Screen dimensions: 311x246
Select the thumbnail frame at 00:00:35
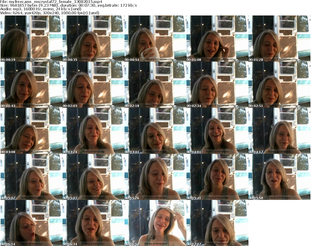[x=94, y=39]
